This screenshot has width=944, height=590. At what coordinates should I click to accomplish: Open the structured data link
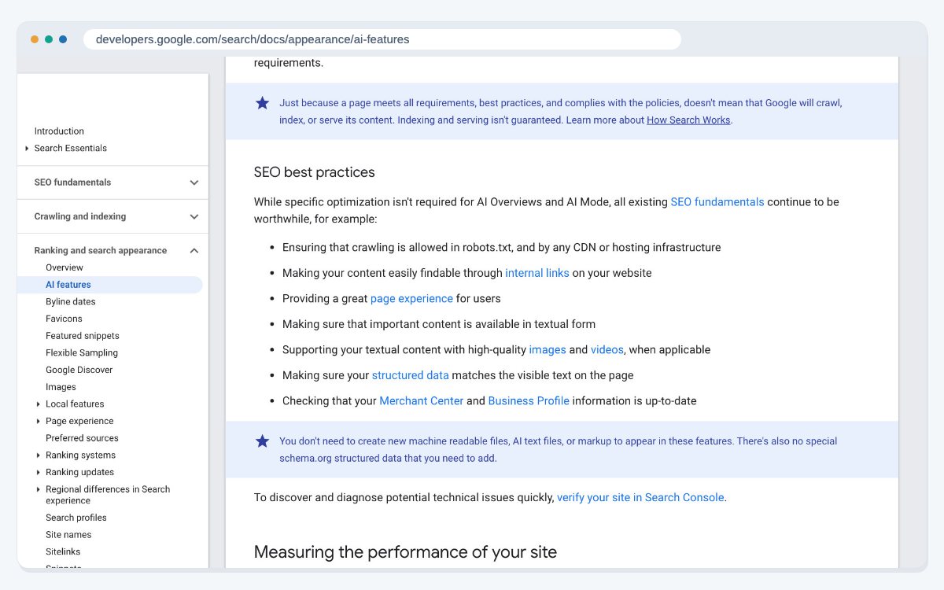[410, 375]
